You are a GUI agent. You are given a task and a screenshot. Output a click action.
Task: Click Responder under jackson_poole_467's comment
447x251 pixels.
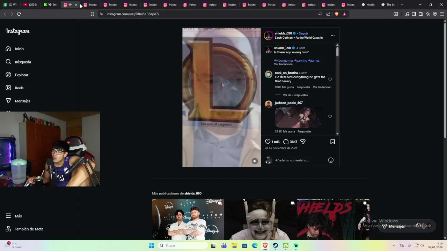coord(304,131)
